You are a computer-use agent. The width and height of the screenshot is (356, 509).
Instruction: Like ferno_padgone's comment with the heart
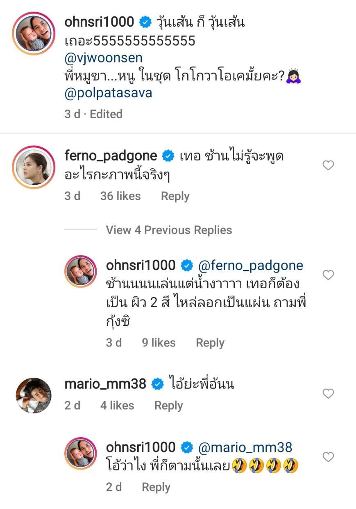pos(328,165)
